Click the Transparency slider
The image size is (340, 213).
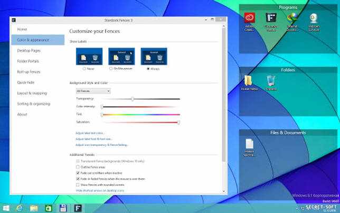pyautogui.click(x=141, y=99)
